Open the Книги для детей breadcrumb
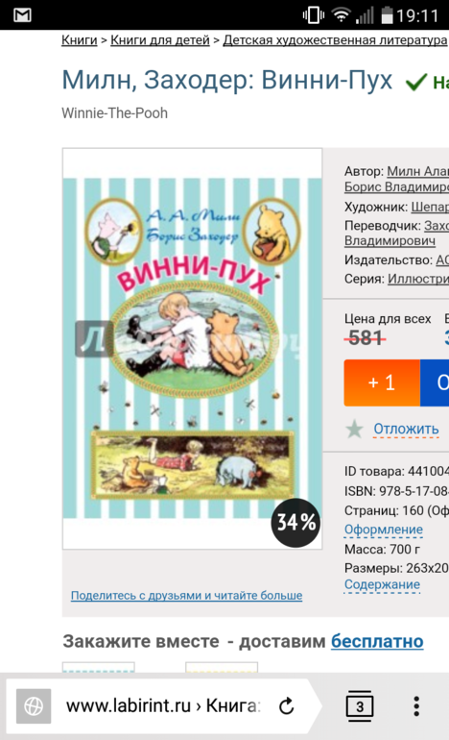449x740 pixels. coord(159,40)
